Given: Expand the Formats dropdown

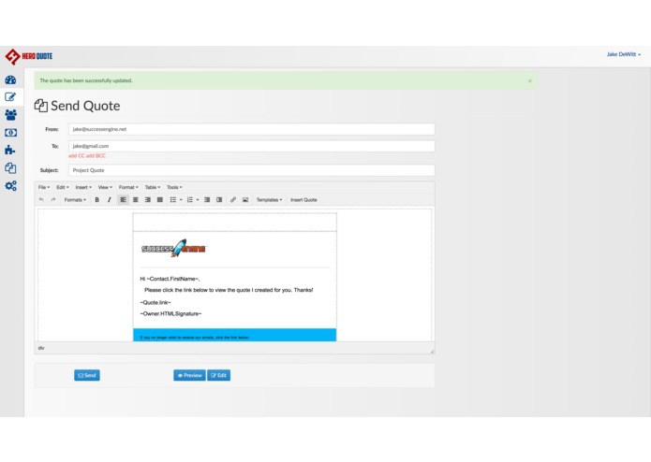Looking at the screenshot, I should [75, 200].
